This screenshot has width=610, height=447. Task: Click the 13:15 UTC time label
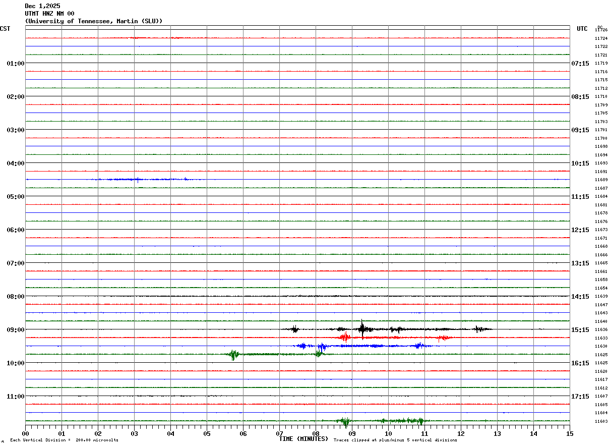(x=580, y=263)
